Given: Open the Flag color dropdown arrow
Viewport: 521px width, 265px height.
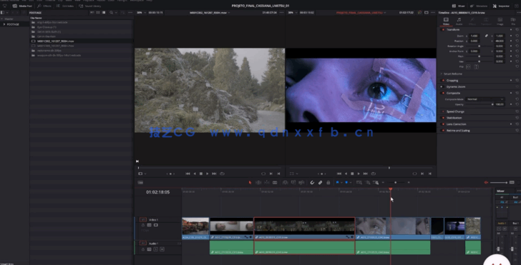Looking at the screenshot, I should 341,182.
